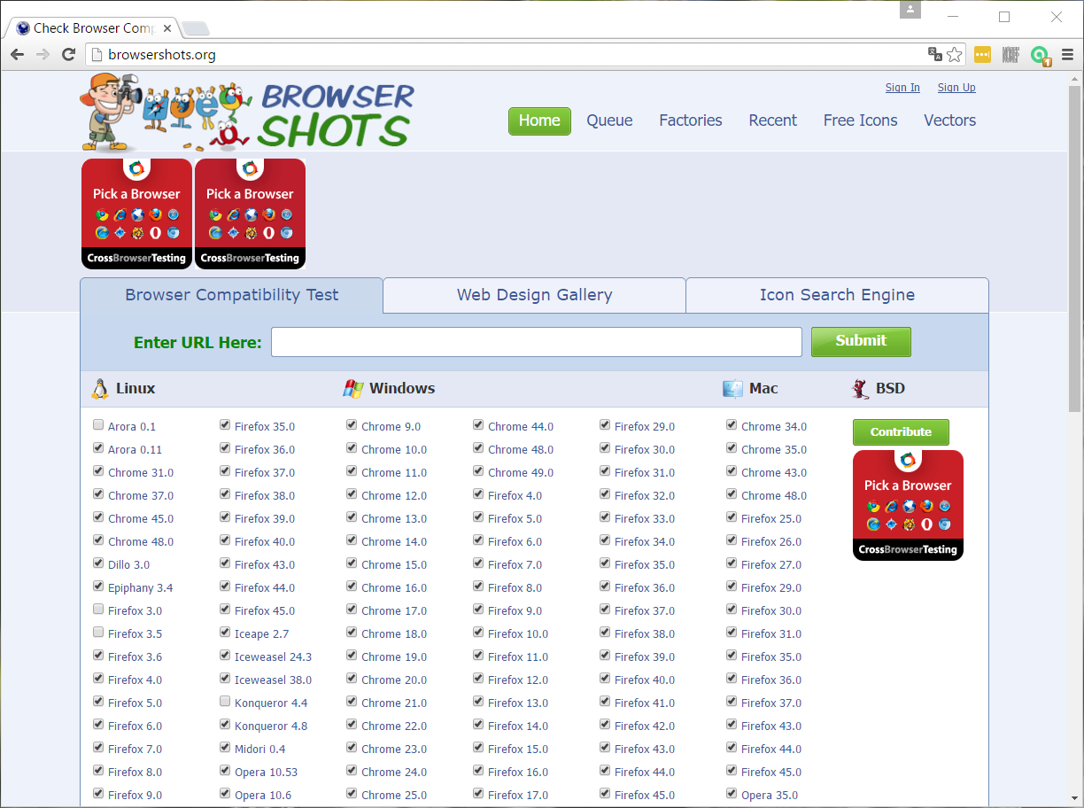Uncheck the Midori 0.4 checkbox

coord(225,748)
